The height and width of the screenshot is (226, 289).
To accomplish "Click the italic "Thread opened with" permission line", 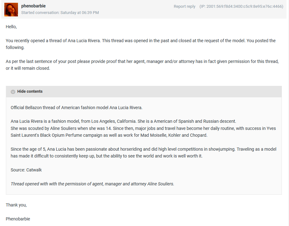I will [92, 184].
